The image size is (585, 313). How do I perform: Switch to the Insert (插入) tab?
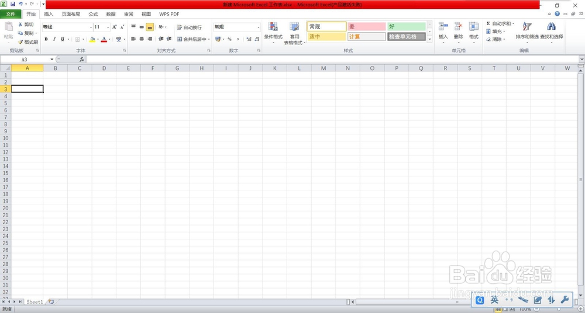[x=49, y=14]
